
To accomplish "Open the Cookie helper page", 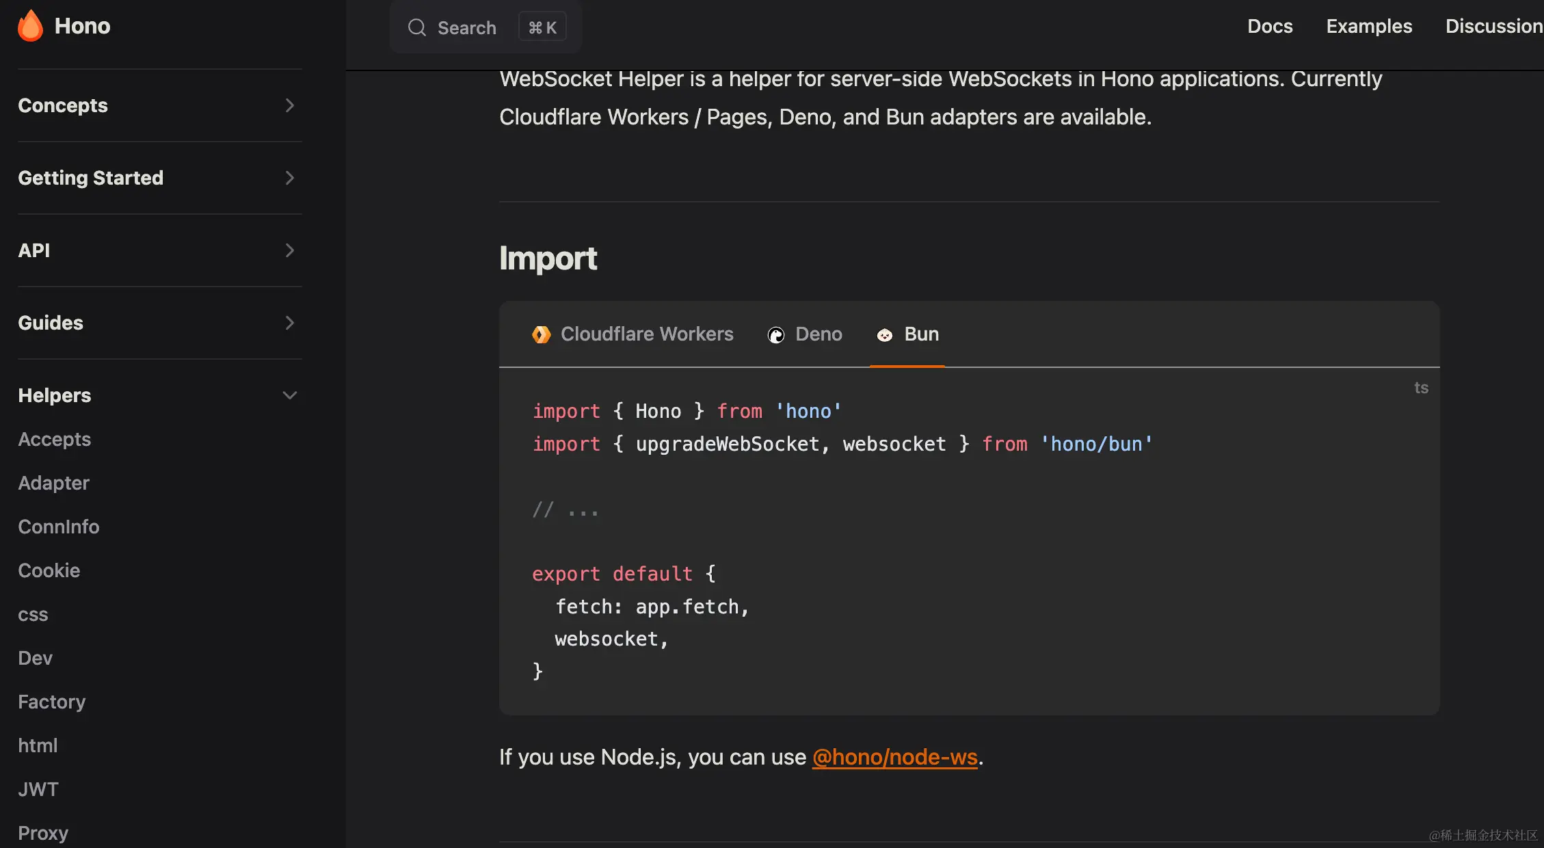I will tap(49, 570).
